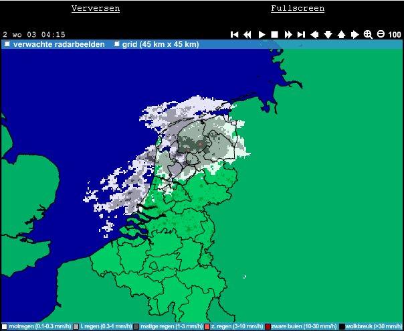
Task: Stop the radar animation
Action: (274, 35)
